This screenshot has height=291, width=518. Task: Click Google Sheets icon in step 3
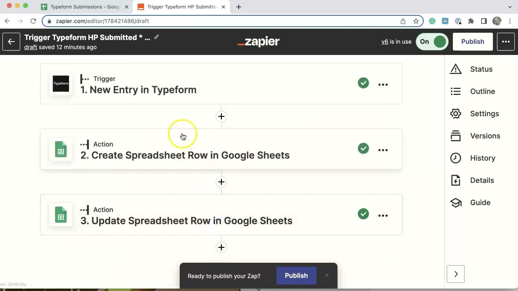[61, 215]
